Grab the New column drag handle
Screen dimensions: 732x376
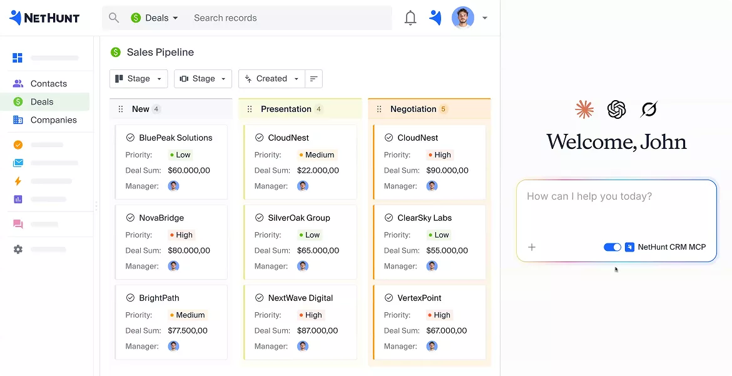121,109
